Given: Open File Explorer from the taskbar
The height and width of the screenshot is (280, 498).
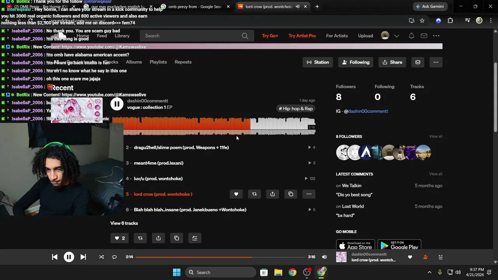Looking at the screenshot, I should (278, 272).
